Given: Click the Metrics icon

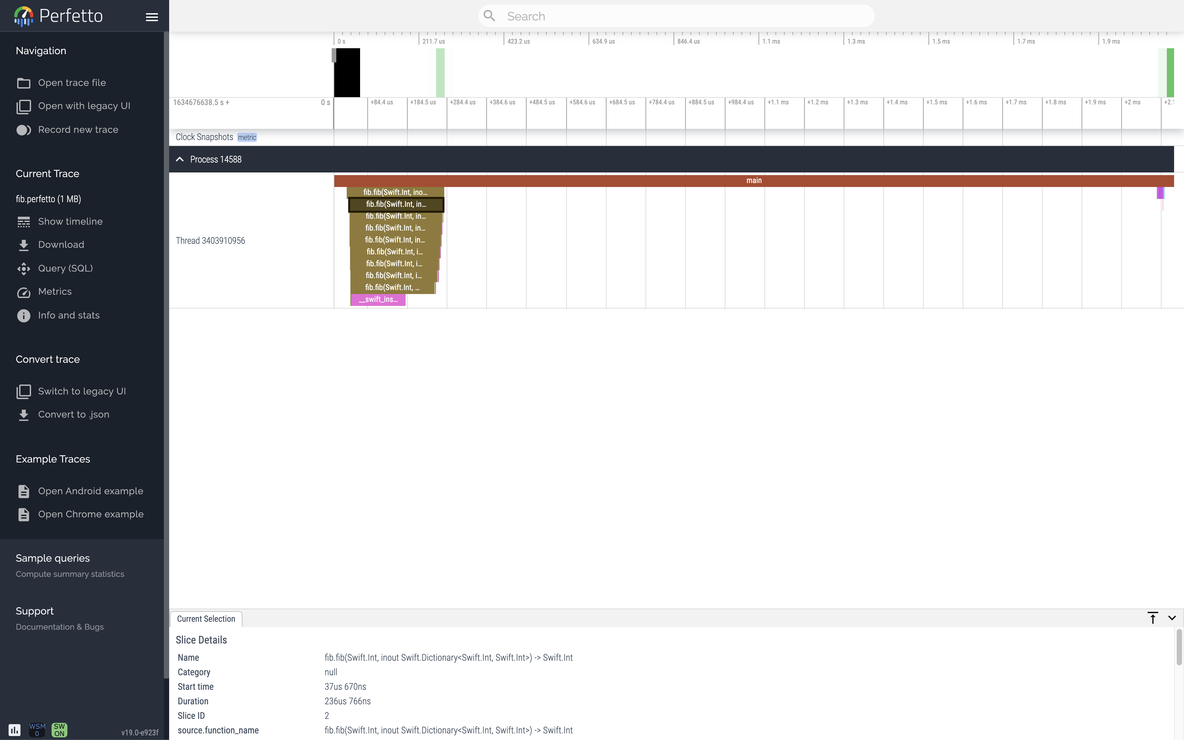Looking at the screenshot, I should coord(23,292).
